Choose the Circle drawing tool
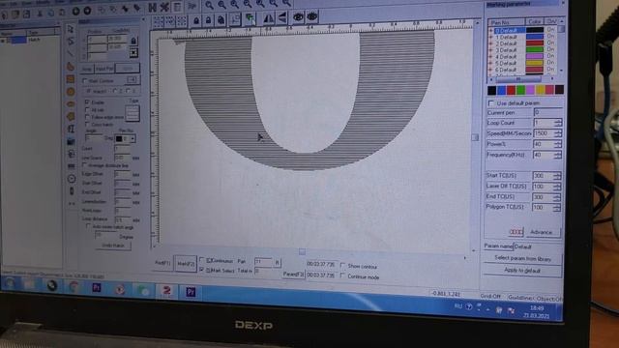This screenshot has height=348, width=619. (71, 92)
